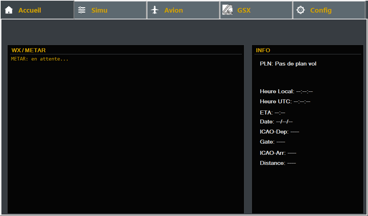Click the Heure UTC time field
368x216 pixels.
(x=285, y=102)
